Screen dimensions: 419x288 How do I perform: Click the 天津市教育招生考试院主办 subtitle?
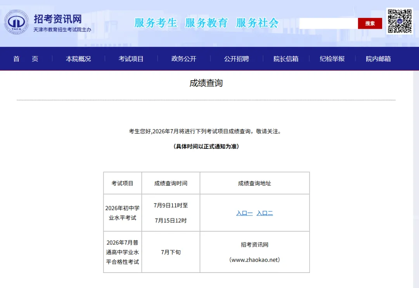click(x=62, y=29)
